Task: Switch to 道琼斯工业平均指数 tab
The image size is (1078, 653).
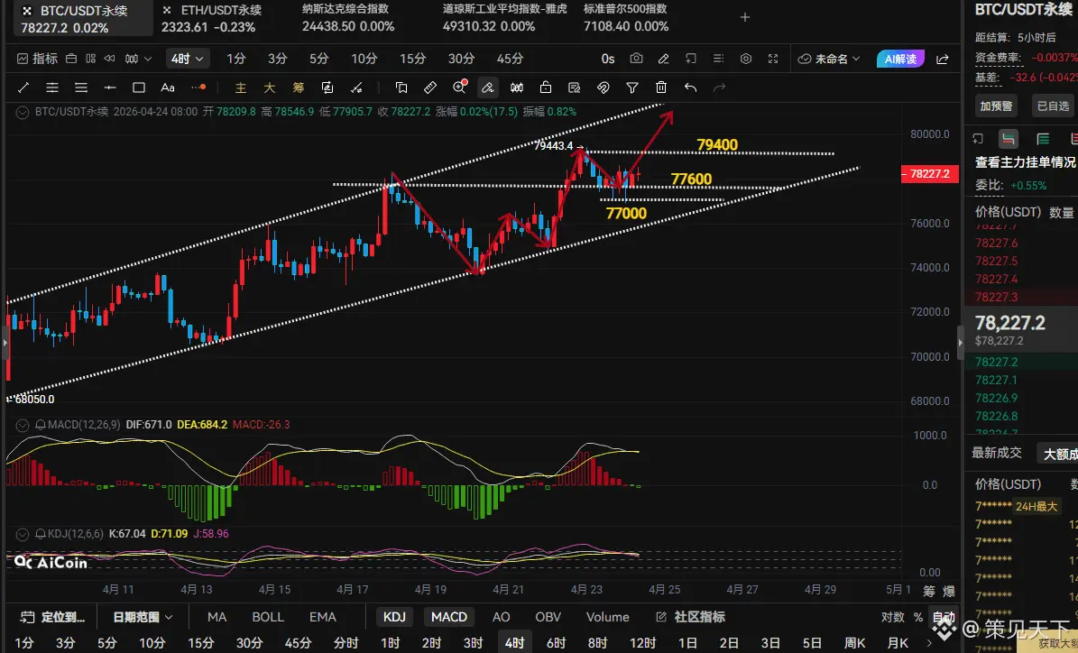Action: point(504,18)
